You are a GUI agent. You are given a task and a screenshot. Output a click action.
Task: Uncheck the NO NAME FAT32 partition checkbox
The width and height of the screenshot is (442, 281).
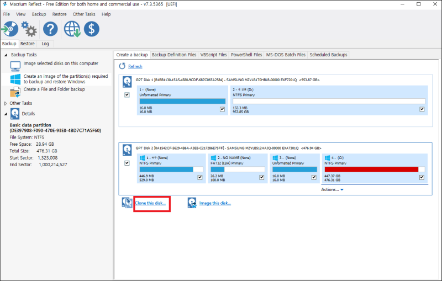tap(262, 177)
